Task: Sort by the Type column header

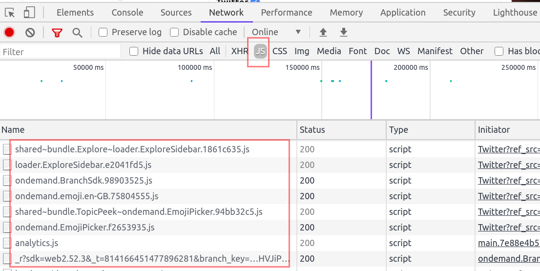Action: (x=431, y=130)
